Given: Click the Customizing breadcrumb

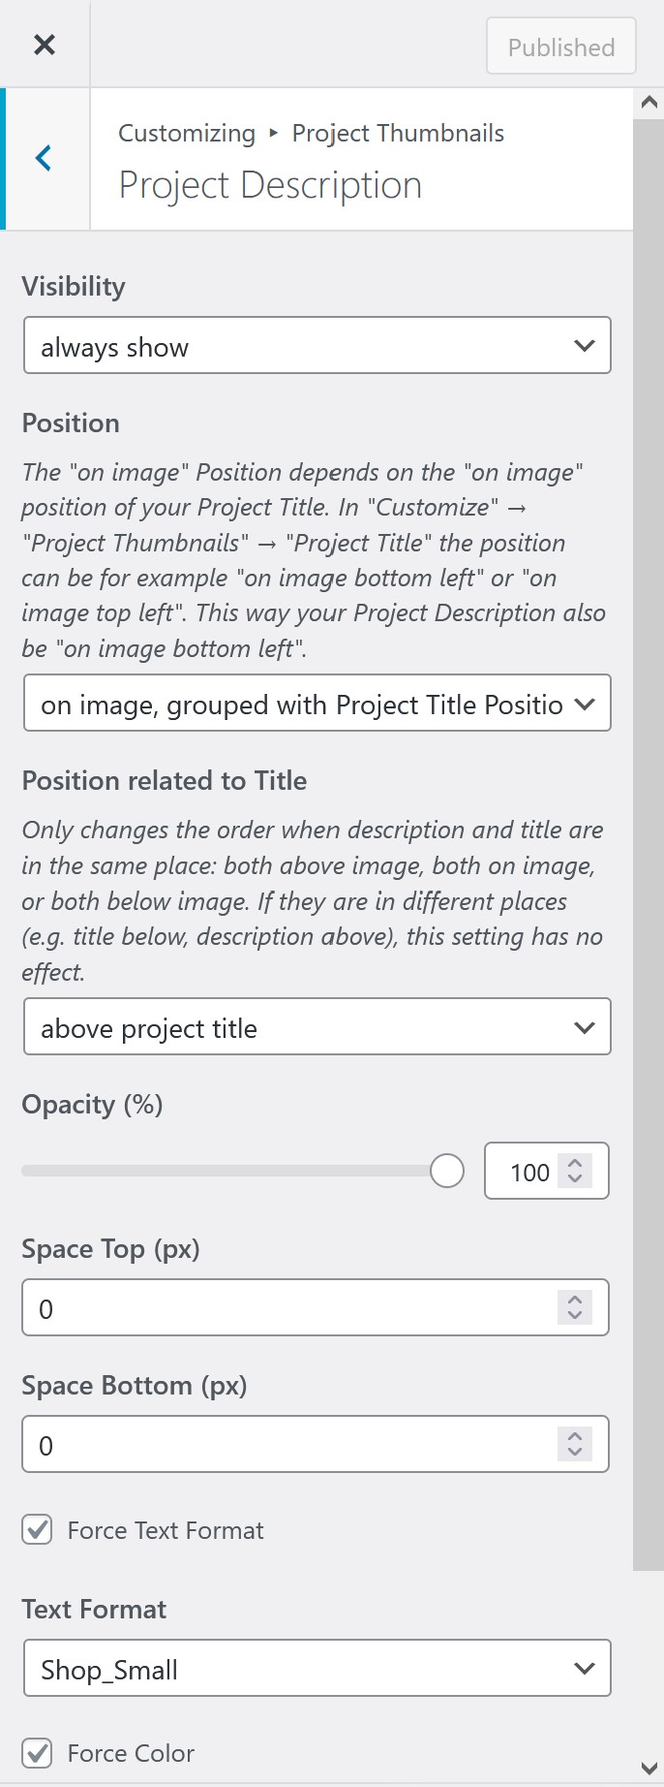Looking at the screenshot, I should click(186, 133).
